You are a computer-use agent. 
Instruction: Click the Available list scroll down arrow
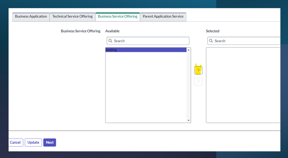[188, 120]
